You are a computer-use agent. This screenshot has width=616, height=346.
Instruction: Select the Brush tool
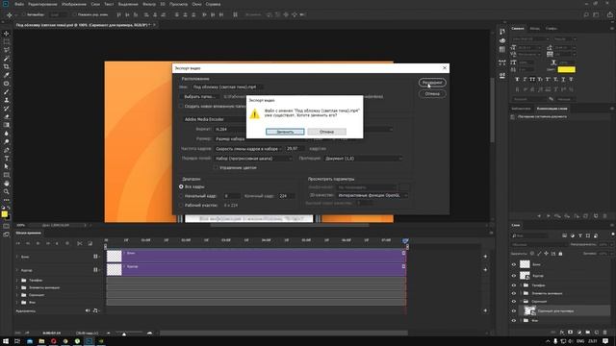[7, 92]
